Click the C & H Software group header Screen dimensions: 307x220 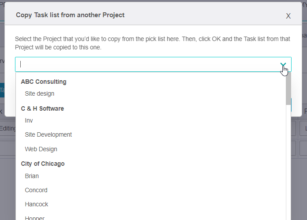(42, 108)
